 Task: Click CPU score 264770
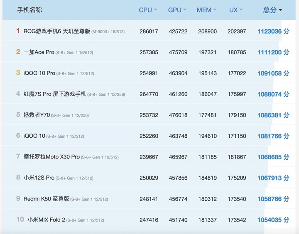tap(149, 94)
